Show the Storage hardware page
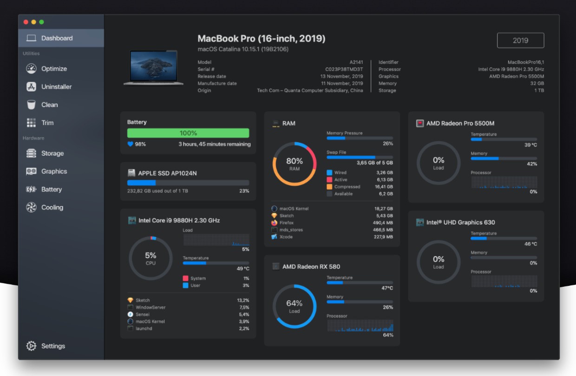The width and height of the screenshot is (576, 376). 61,153
